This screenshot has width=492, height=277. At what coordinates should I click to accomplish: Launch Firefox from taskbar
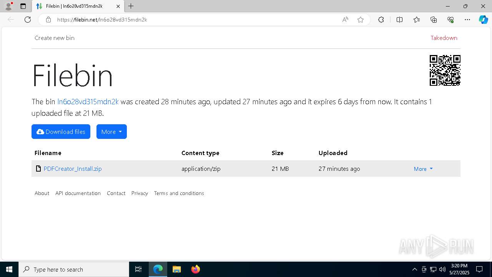[x=195, y=269]
